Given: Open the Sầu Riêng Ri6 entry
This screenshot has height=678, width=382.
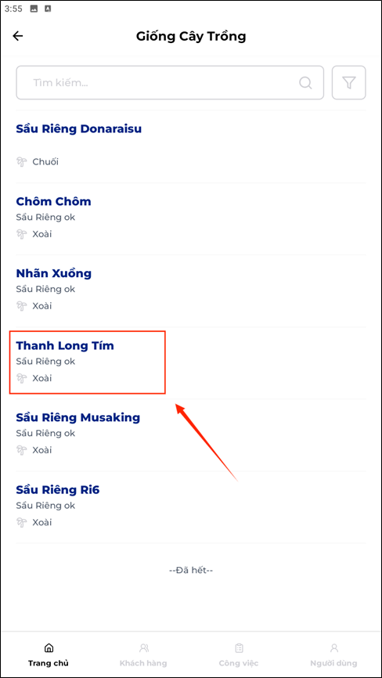Looking at the screenshot, I should (x=191, y=507).
